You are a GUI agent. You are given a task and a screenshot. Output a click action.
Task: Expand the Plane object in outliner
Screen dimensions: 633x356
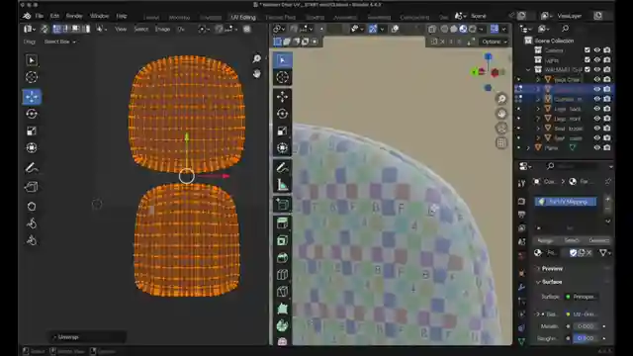pyautogui.click(x=528, y=147)
